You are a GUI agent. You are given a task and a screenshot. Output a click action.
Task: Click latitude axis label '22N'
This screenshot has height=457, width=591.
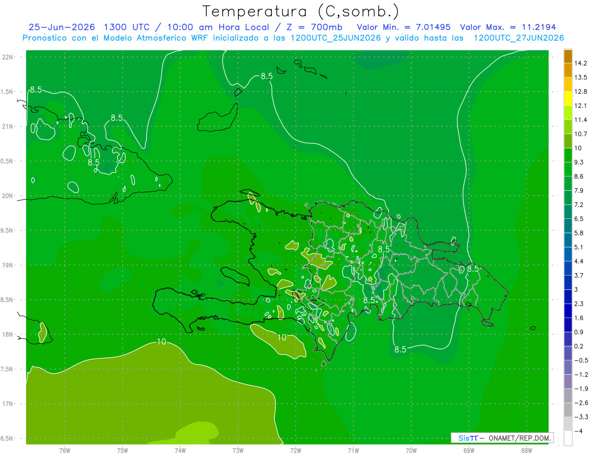8,57
